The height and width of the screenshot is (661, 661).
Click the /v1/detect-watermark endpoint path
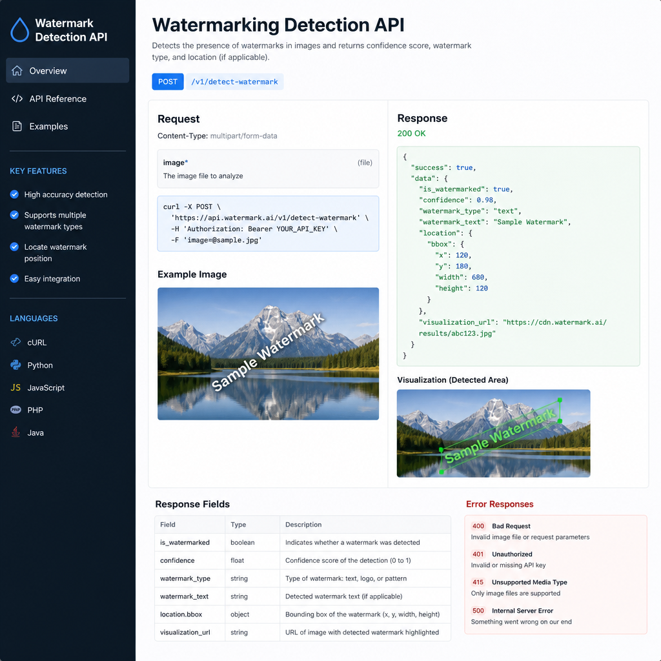click(x=235, y=82)
